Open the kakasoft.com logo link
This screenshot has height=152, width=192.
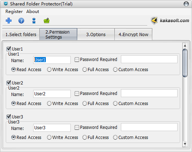[170, 21]
